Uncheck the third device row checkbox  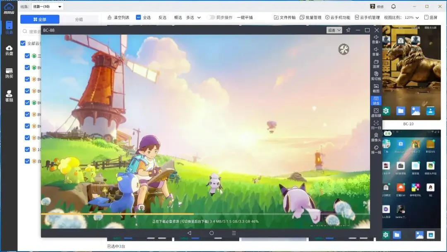coord(27,79)
